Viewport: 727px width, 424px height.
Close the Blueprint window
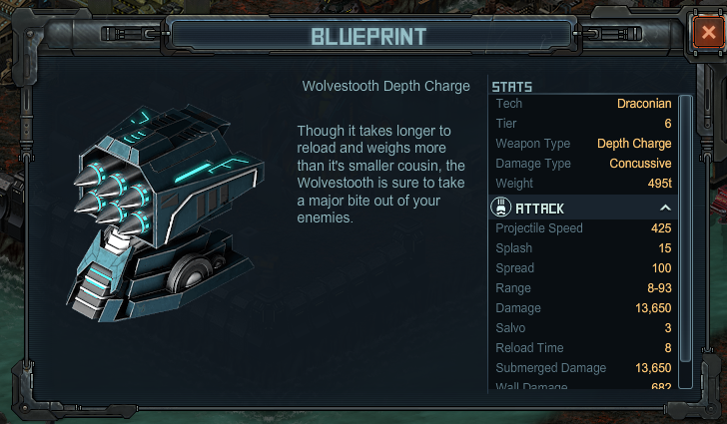point(708,33)
